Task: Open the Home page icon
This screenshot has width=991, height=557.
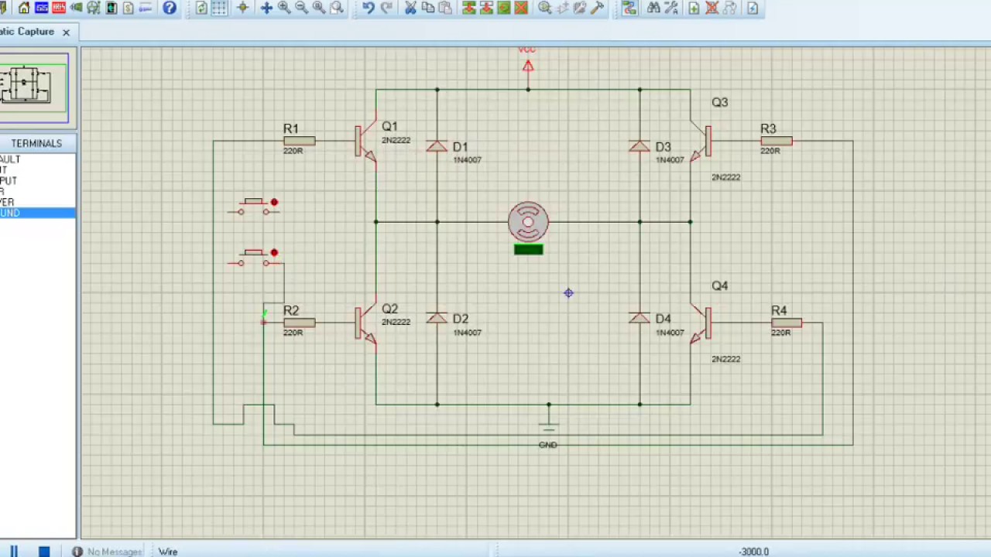Action: pyautogui.click(x=24, y=8)
